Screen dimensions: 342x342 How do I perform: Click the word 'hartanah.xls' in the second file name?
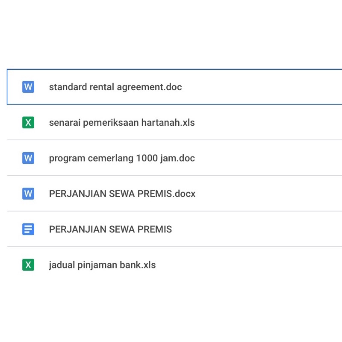(168, 123)
